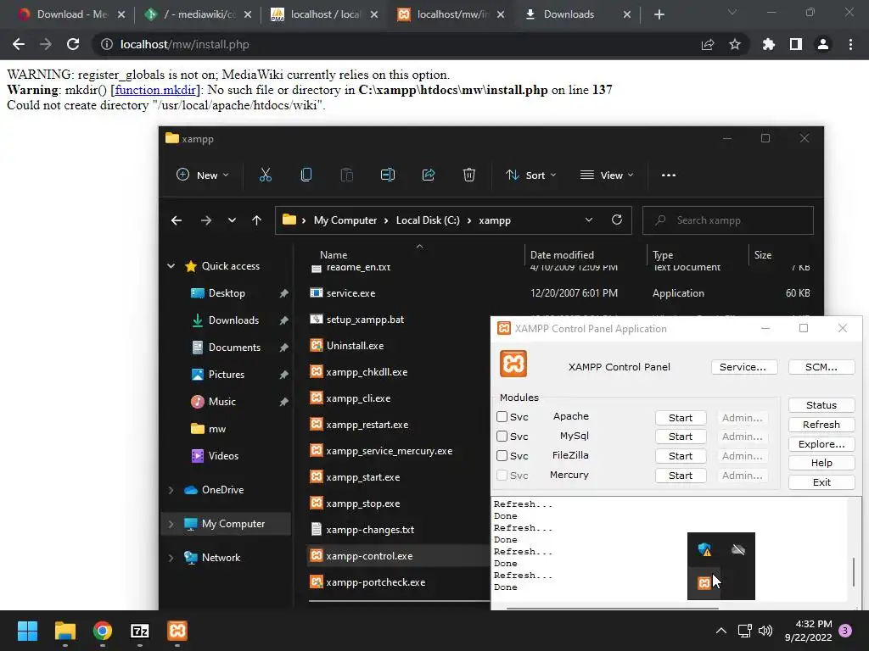Image resolution: width=869 pixels, height=651 pixels.
Task: Open Downloads in Quick access
Action: tap(233, 320)
